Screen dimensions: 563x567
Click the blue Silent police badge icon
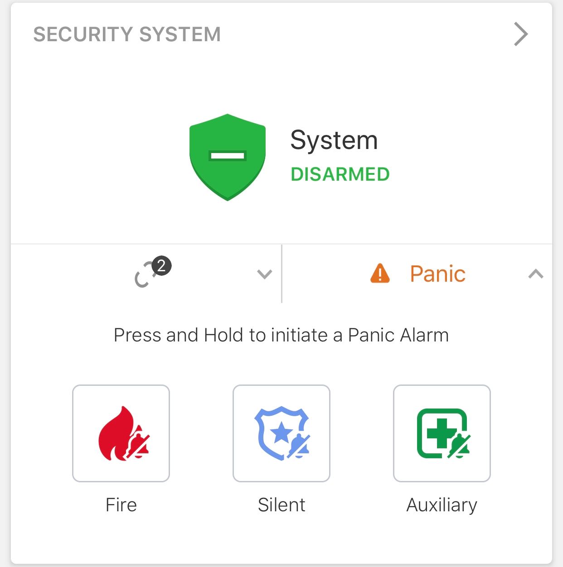[282, 433]
